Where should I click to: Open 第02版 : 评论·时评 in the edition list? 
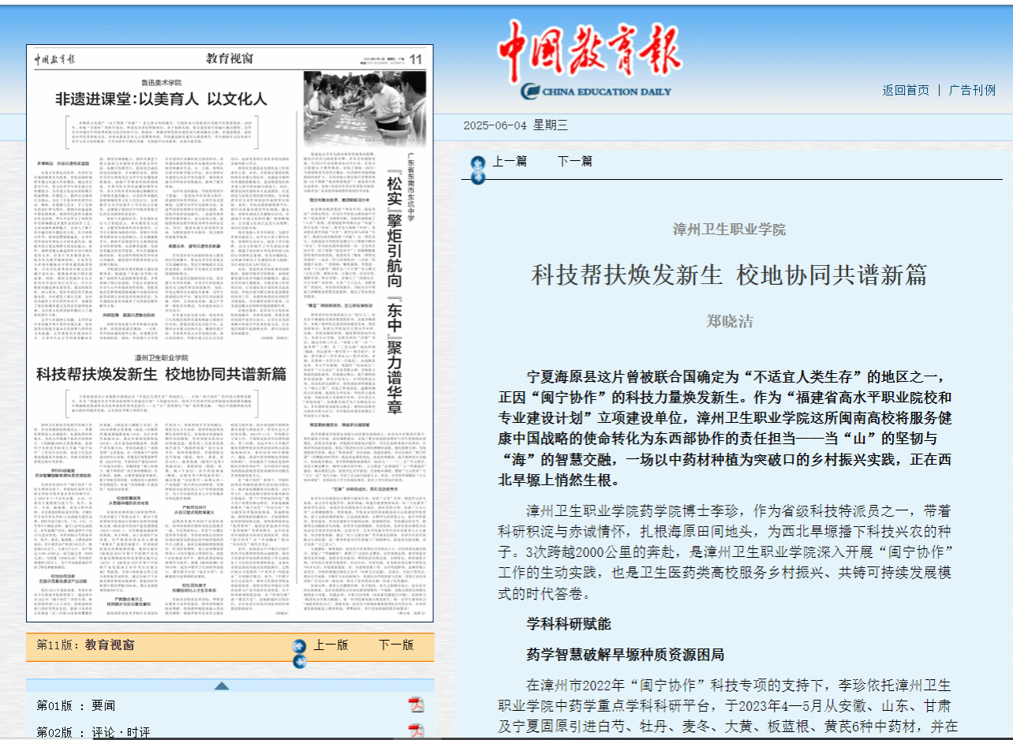point(93,732)
